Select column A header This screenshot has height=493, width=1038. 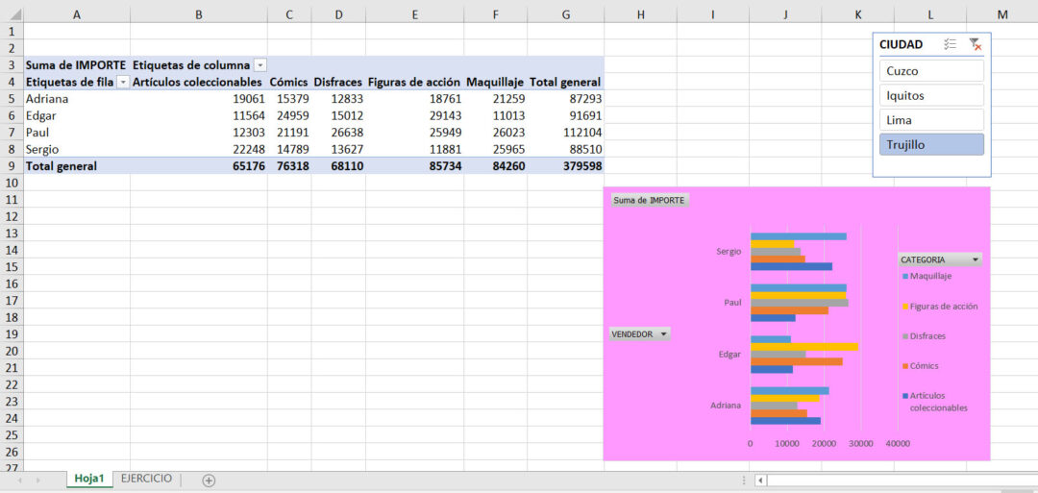pos(77,14)
